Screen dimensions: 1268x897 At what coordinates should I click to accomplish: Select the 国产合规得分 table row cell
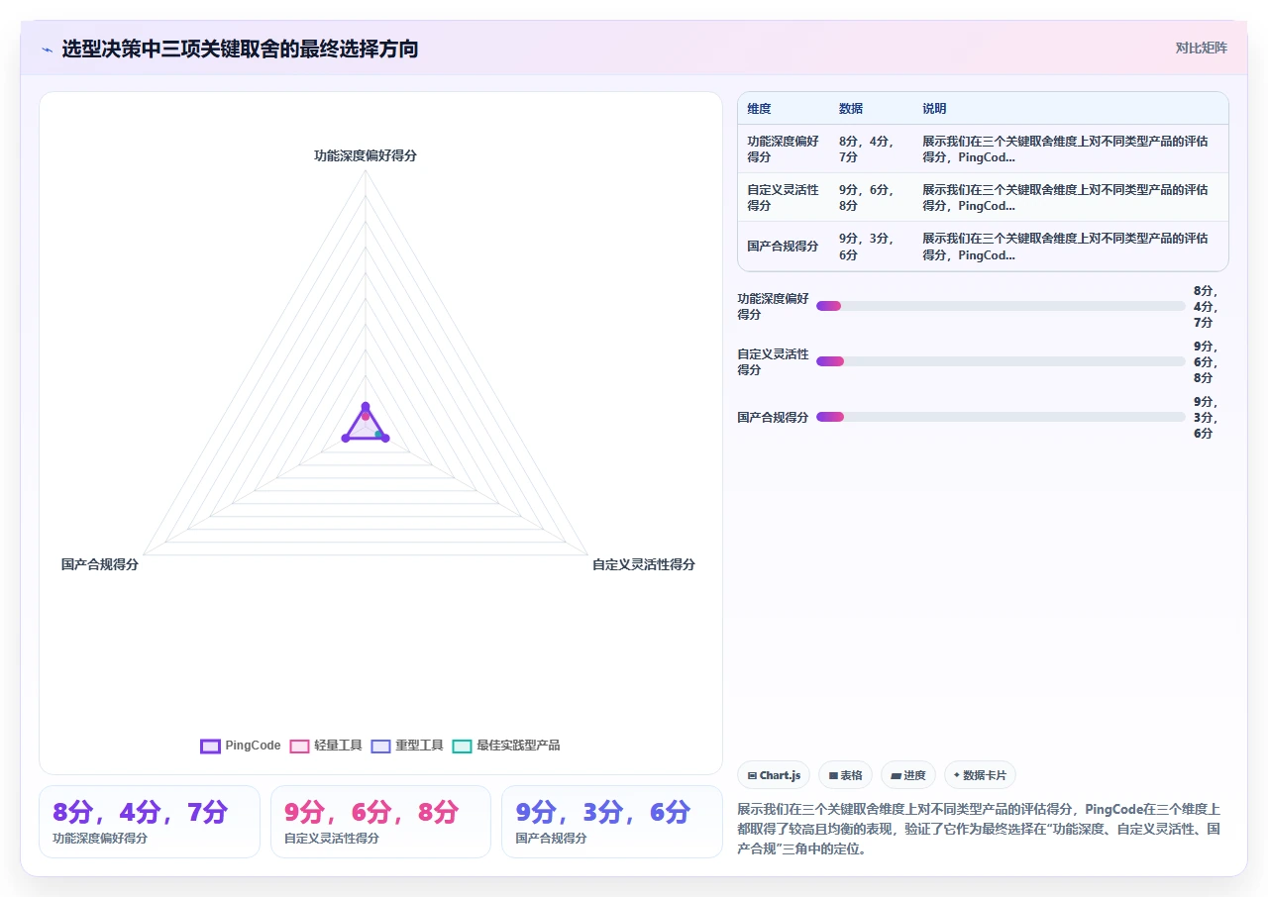click(x=783, y=247)
